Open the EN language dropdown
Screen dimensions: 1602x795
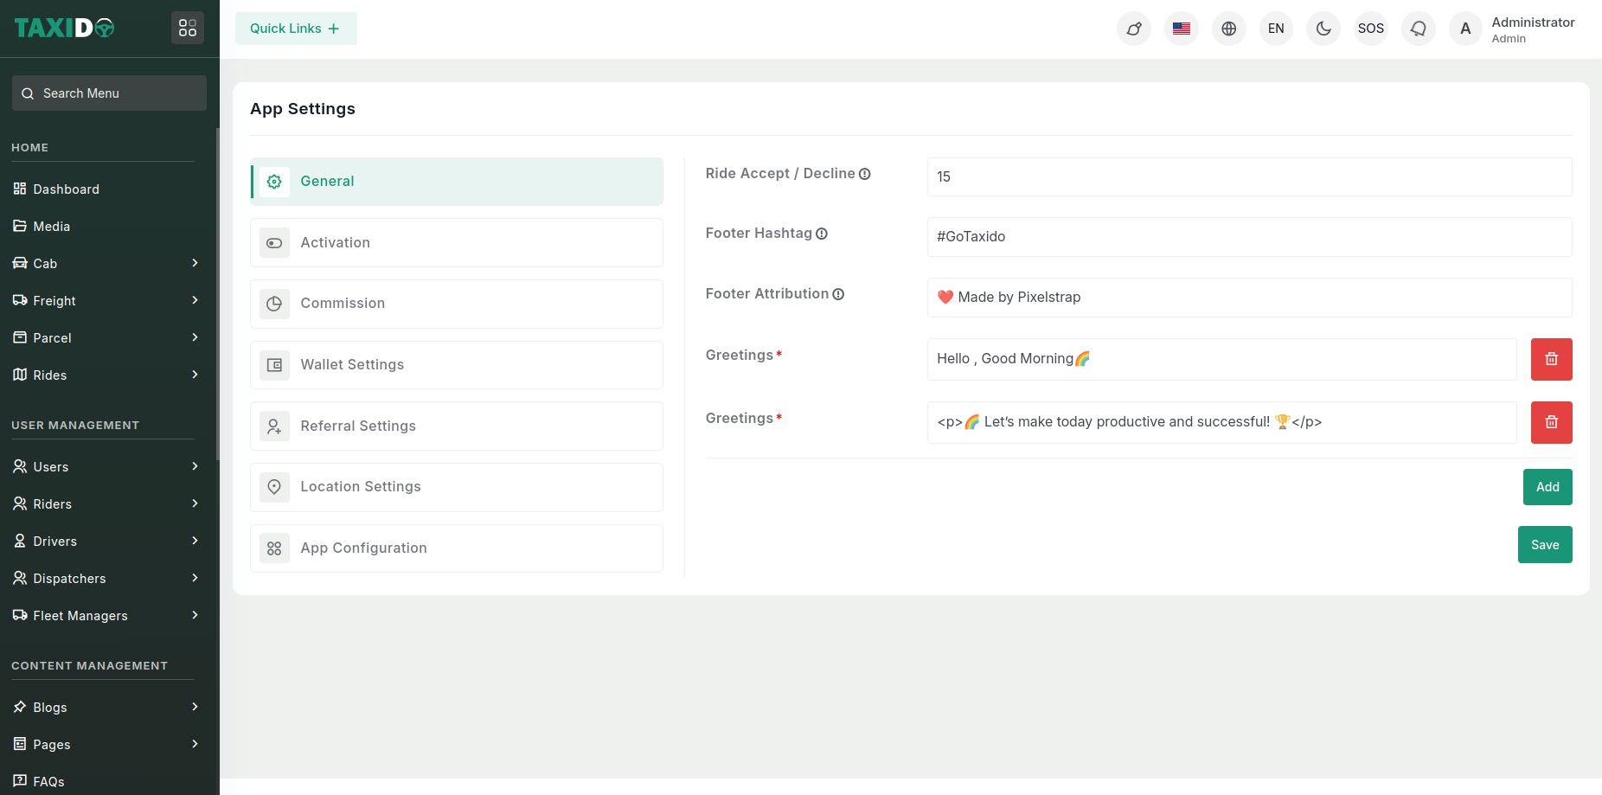coord(1275,29)
